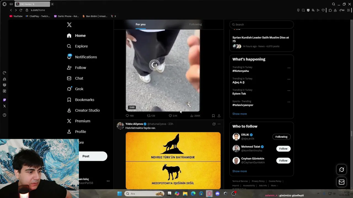Screen dimensions: 353x198
Task: Open Twitch in Opera sidebar
Action: coord(4,100)
